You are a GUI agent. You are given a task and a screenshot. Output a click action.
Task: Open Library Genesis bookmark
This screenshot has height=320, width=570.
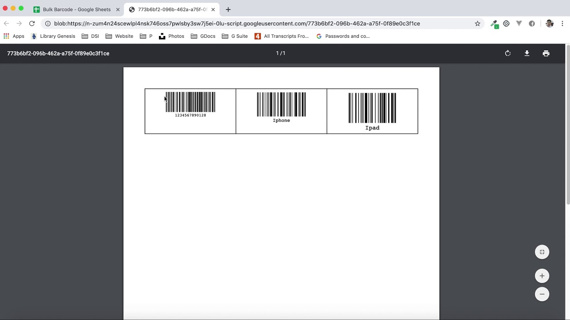click(x=53, y=36)
